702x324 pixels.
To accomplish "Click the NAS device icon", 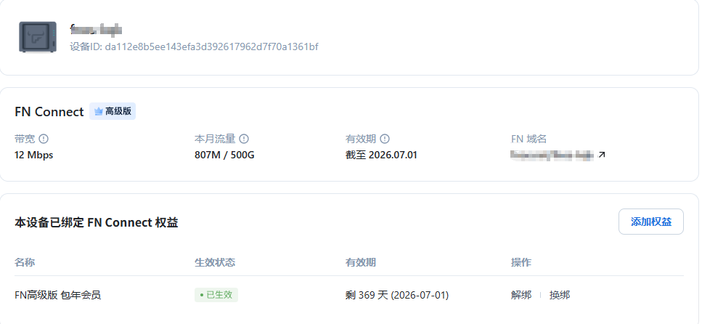I will (38, 37).
